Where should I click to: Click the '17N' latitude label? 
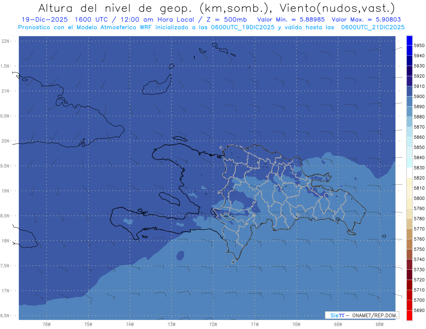[x=6, y=291]
